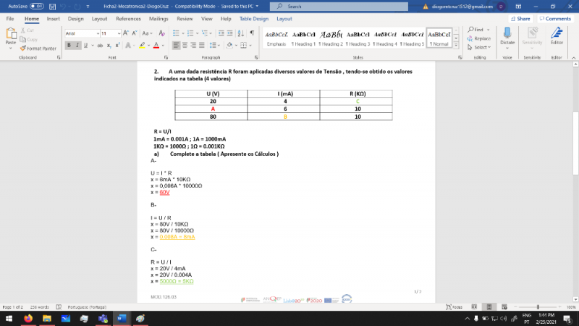Toggle the AutoSave switch
This screenshot has height=326, width=579.
37,6
